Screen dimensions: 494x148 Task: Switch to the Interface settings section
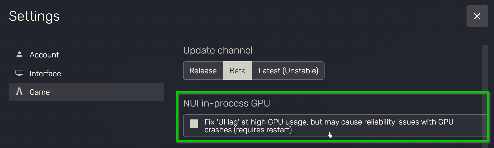86,74
